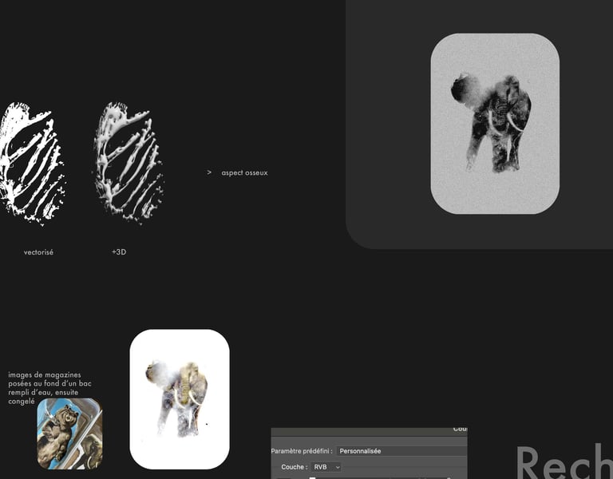Image resolution: width=613 pixels, height=479 pixels.
Task: Open the frozen magazine images photo
Action: 70,433
